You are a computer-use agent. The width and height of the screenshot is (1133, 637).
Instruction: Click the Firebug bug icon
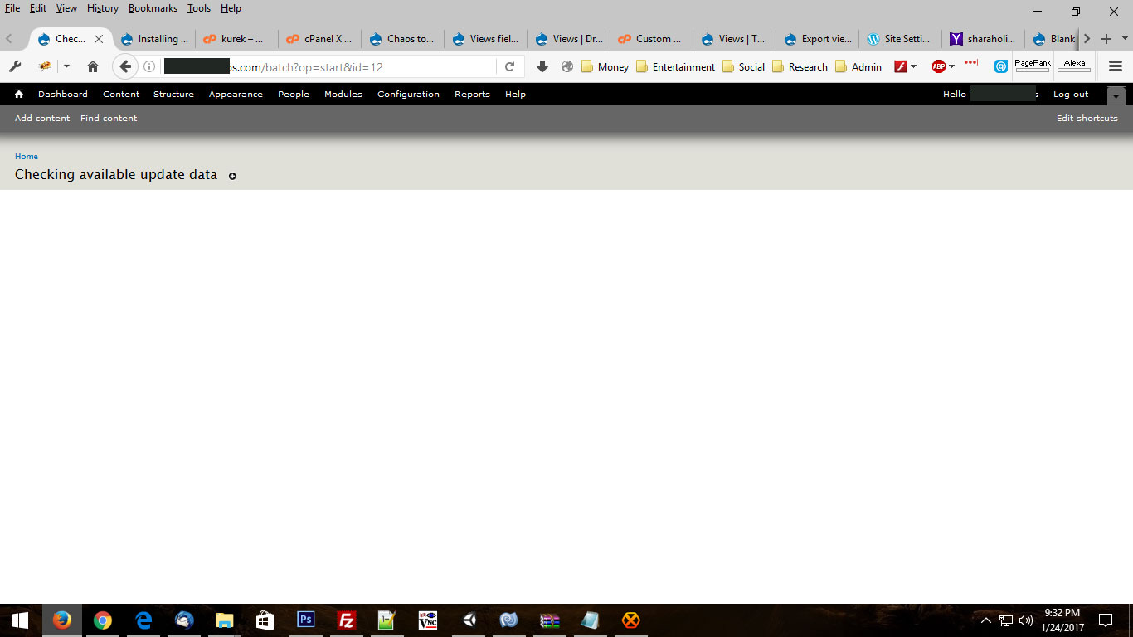pyautogui.click(x=45, y=66)
